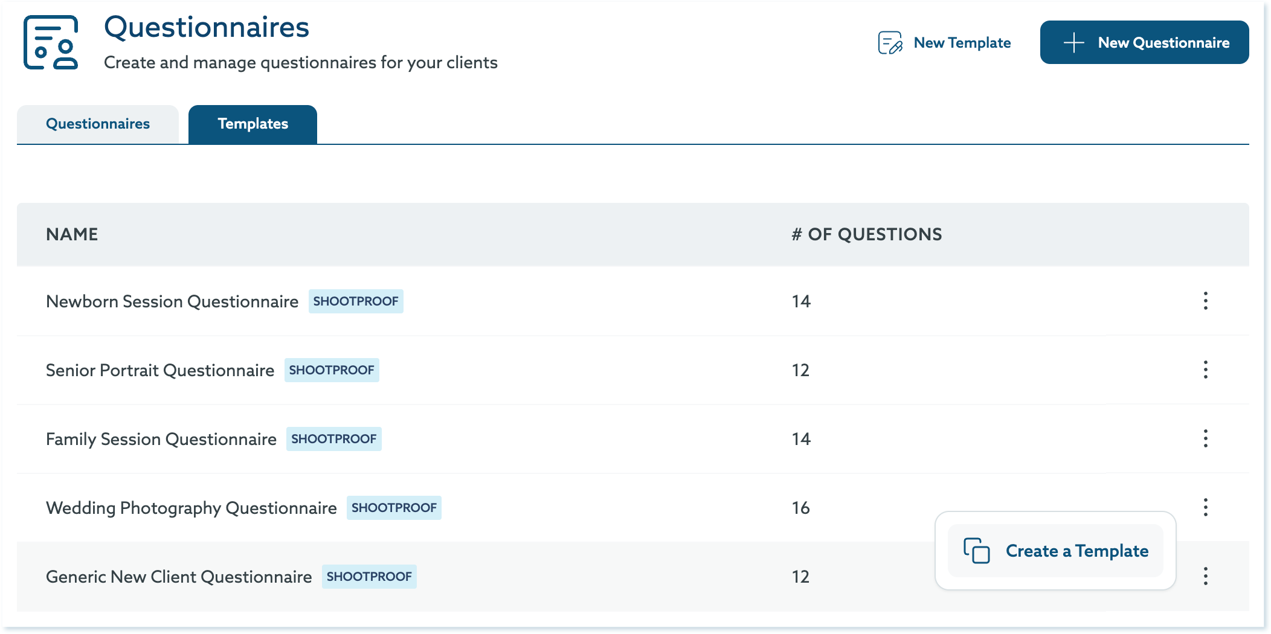This screenshot has height=634, width=1271.
Task: Click the Questionnaires page header icon
Action: (x=51, y=43)
